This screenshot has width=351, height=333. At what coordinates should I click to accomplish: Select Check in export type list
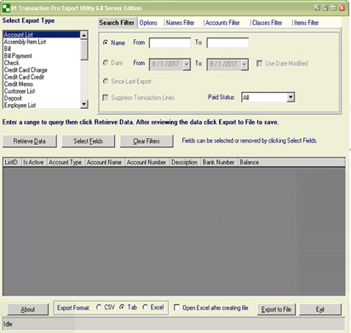42,63
